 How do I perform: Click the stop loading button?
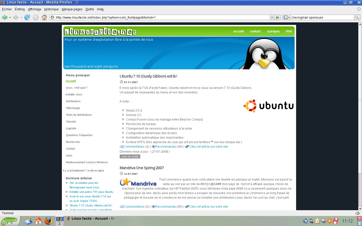click(36, 17)
